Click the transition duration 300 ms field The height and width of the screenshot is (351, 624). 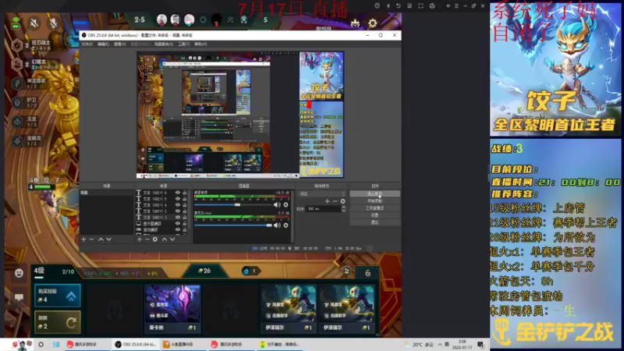(x=323, y=209)
